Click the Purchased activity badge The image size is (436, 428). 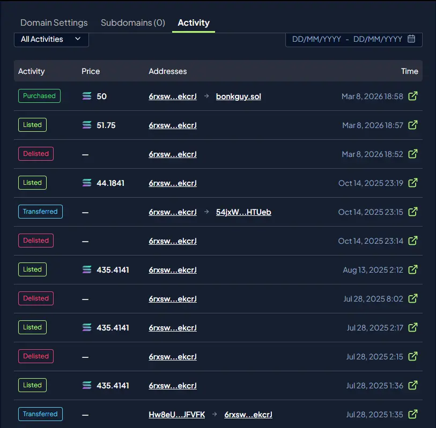point(39,96)
